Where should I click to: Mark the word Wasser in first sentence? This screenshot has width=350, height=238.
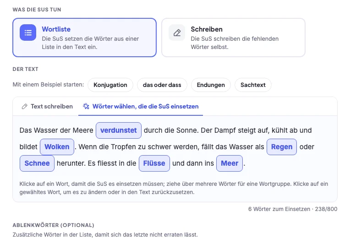tap(45, 130)
